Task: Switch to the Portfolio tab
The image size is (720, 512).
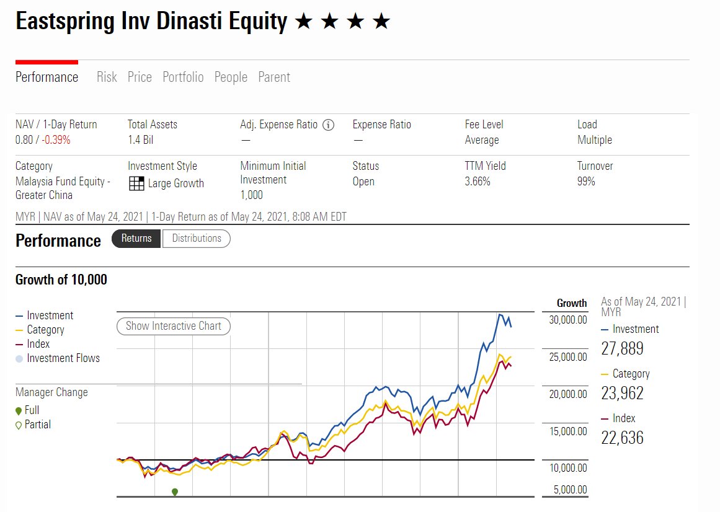Action: 183,77
